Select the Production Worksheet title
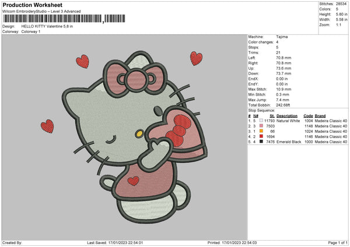 (33, 5)
